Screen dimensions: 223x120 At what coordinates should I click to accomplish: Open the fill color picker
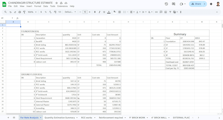[115, 12]
